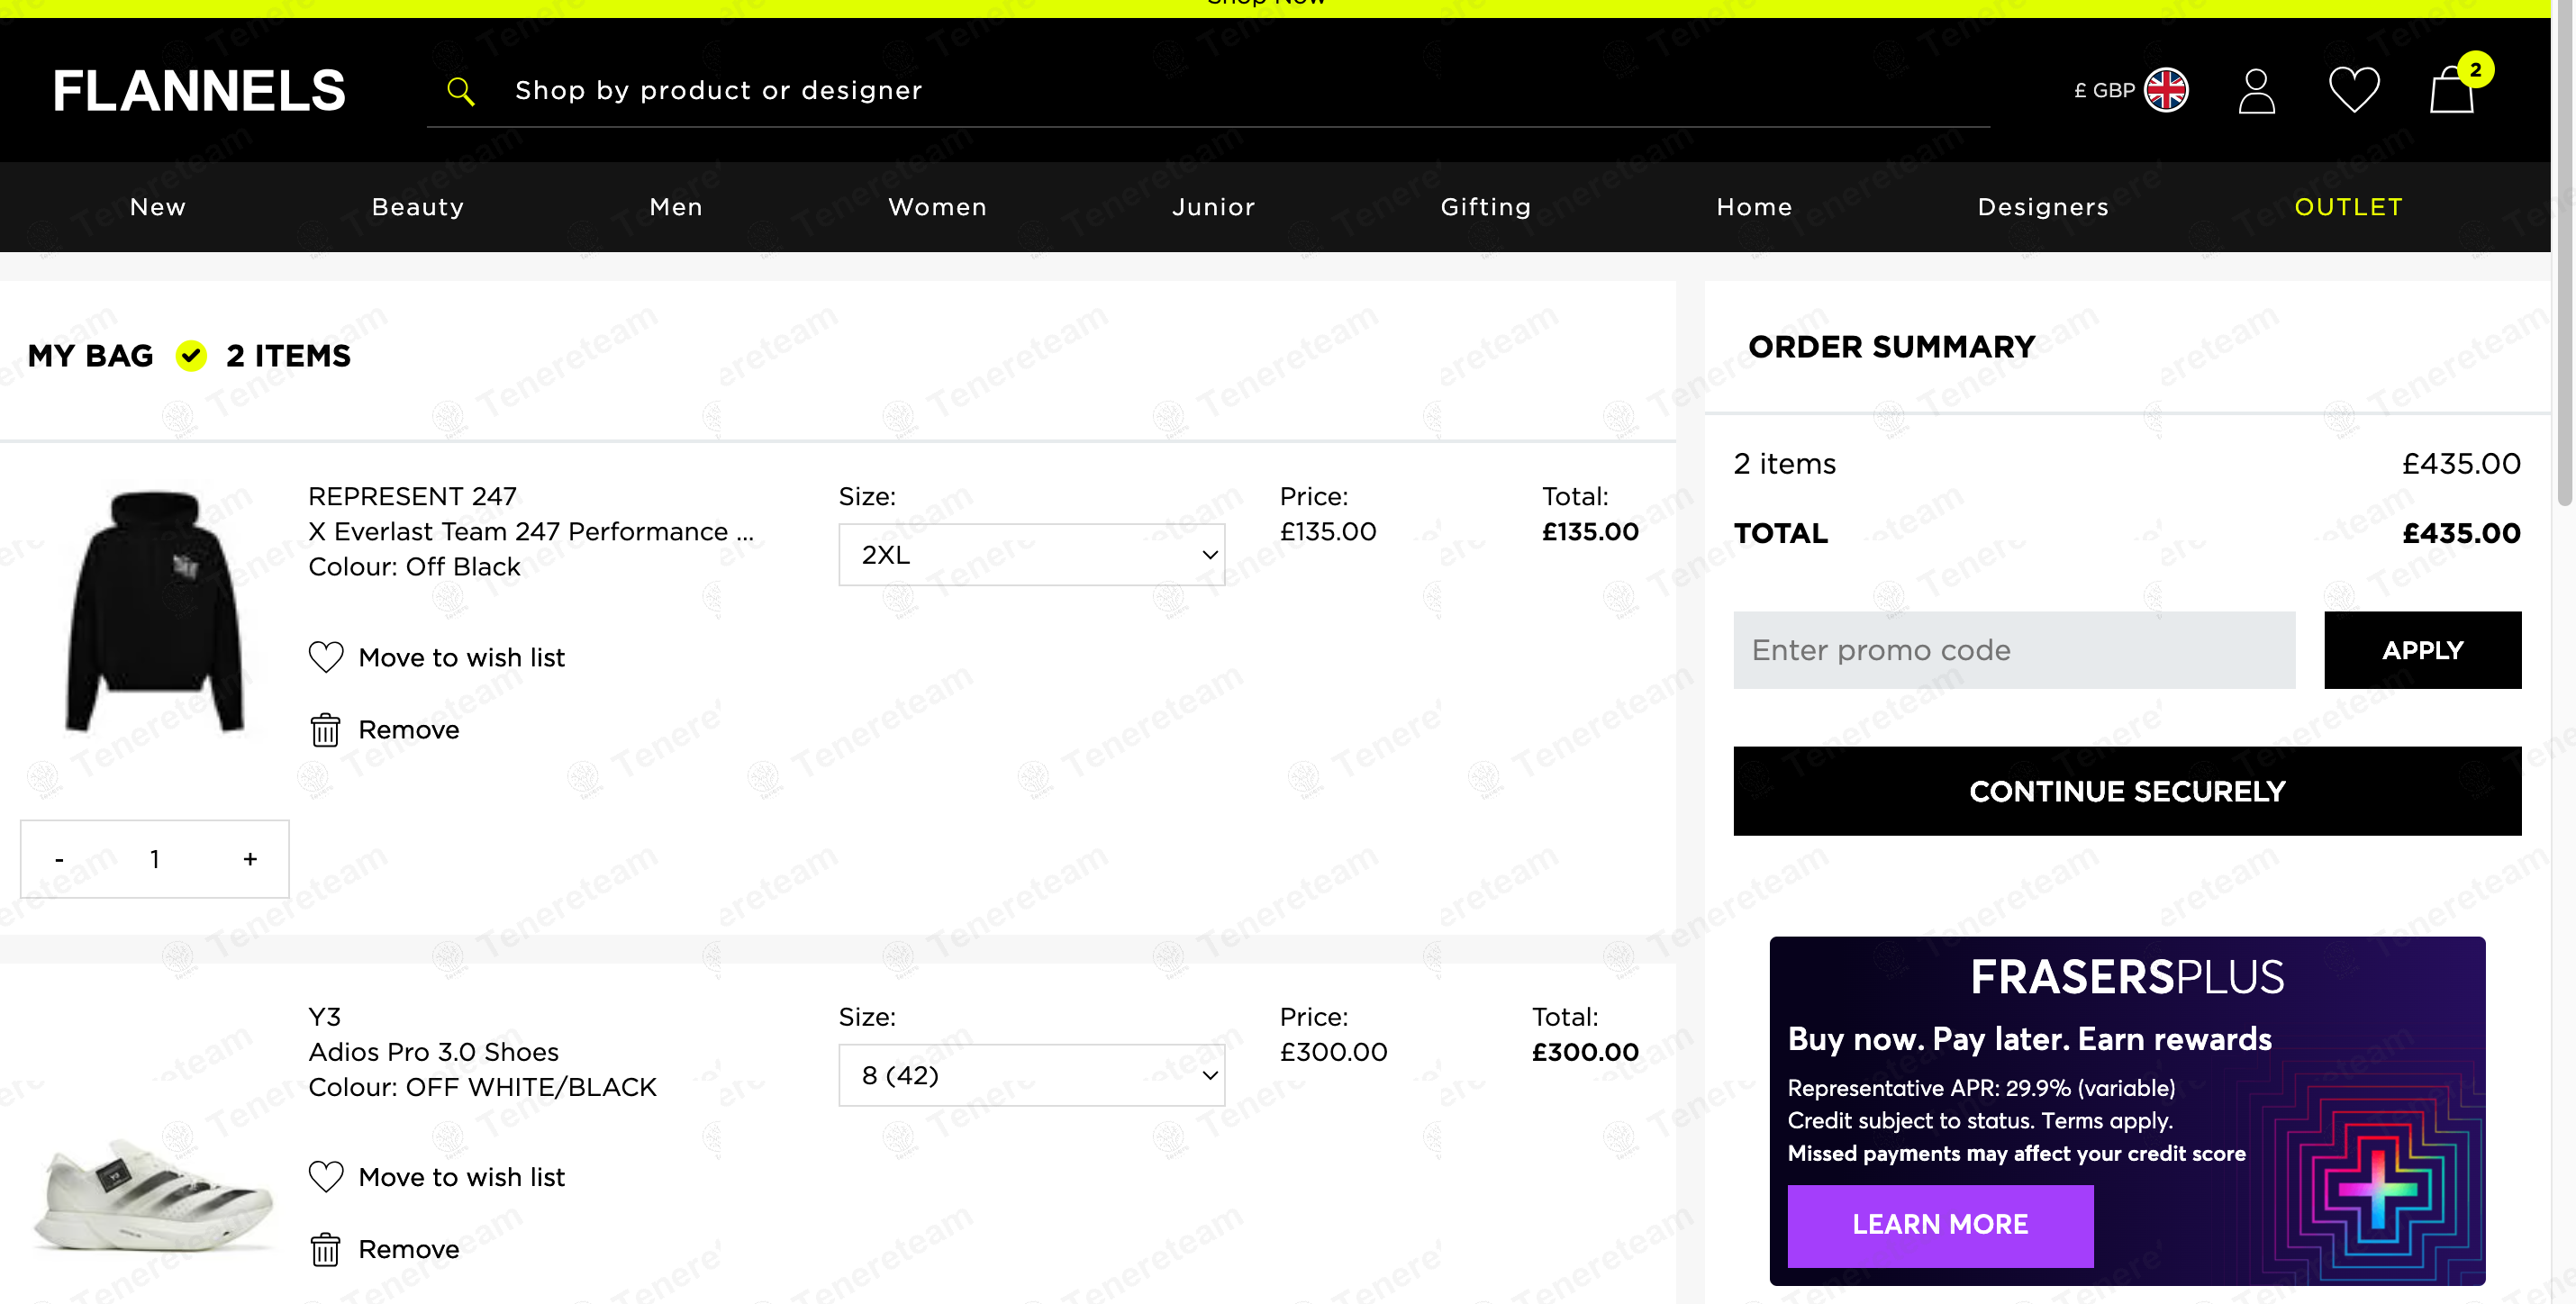
Task: Click the '2 ITEMS' bag heading
Action: [x=288, y=356]
